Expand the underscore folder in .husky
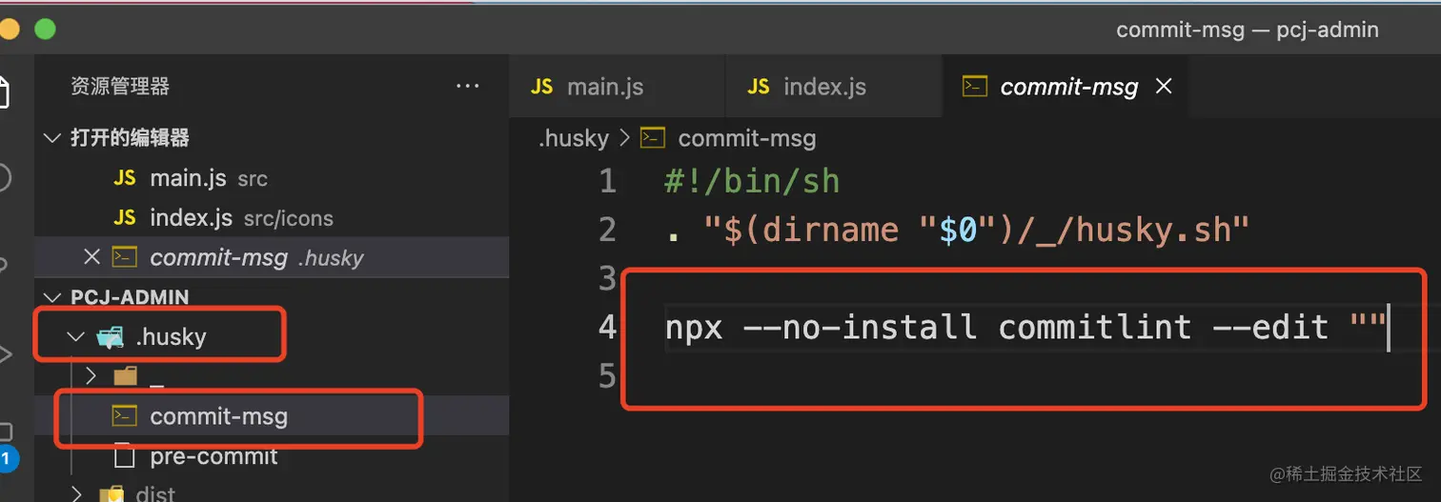The width and height of the screenshot is (1441, 502). pos(91,376)
